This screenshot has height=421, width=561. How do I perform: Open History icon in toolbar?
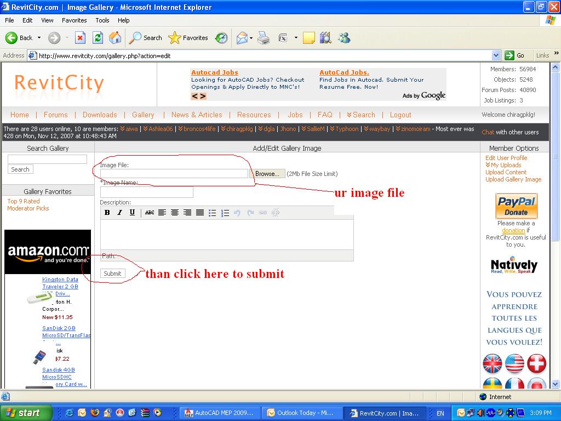(x=221, y=38)
